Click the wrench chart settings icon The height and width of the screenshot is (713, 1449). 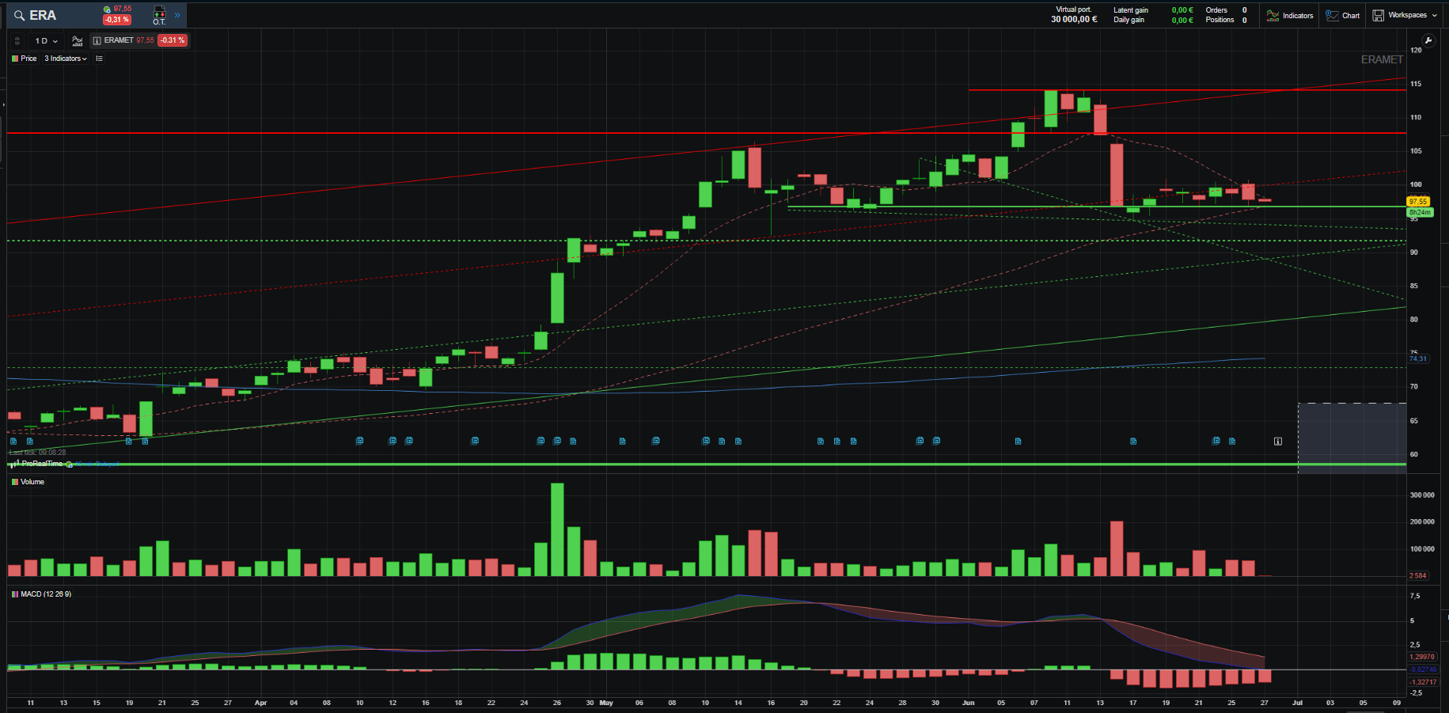coord(1428,40)
